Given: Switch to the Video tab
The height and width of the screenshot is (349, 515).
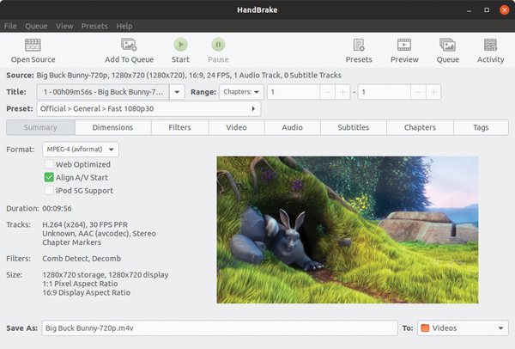Looking at the screenshot, I should pos(237,127).
